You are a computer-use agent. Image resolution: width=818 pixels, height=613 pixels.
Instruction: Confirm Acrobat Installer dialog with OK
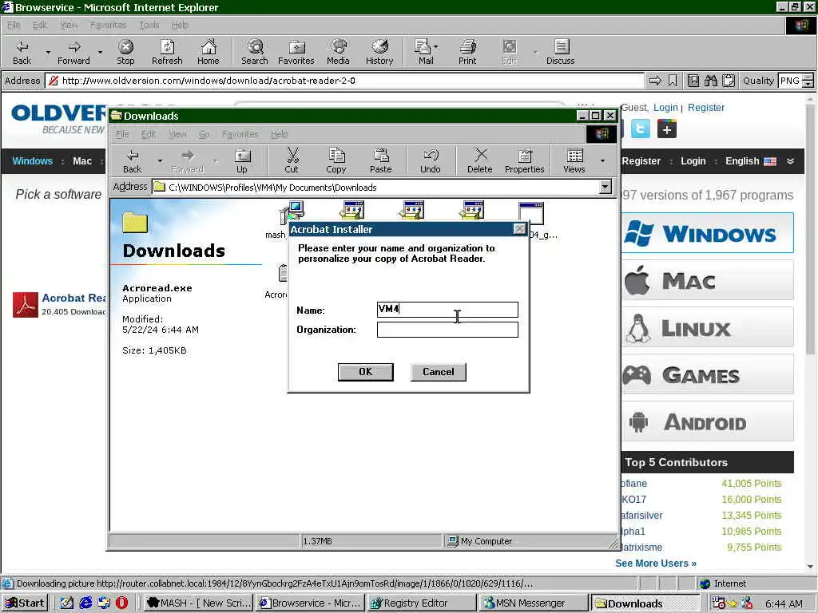tap(365, 372)
